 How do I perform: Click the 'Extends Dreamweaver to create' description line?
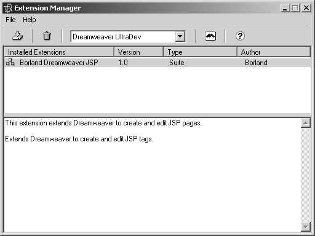[79, 139]
